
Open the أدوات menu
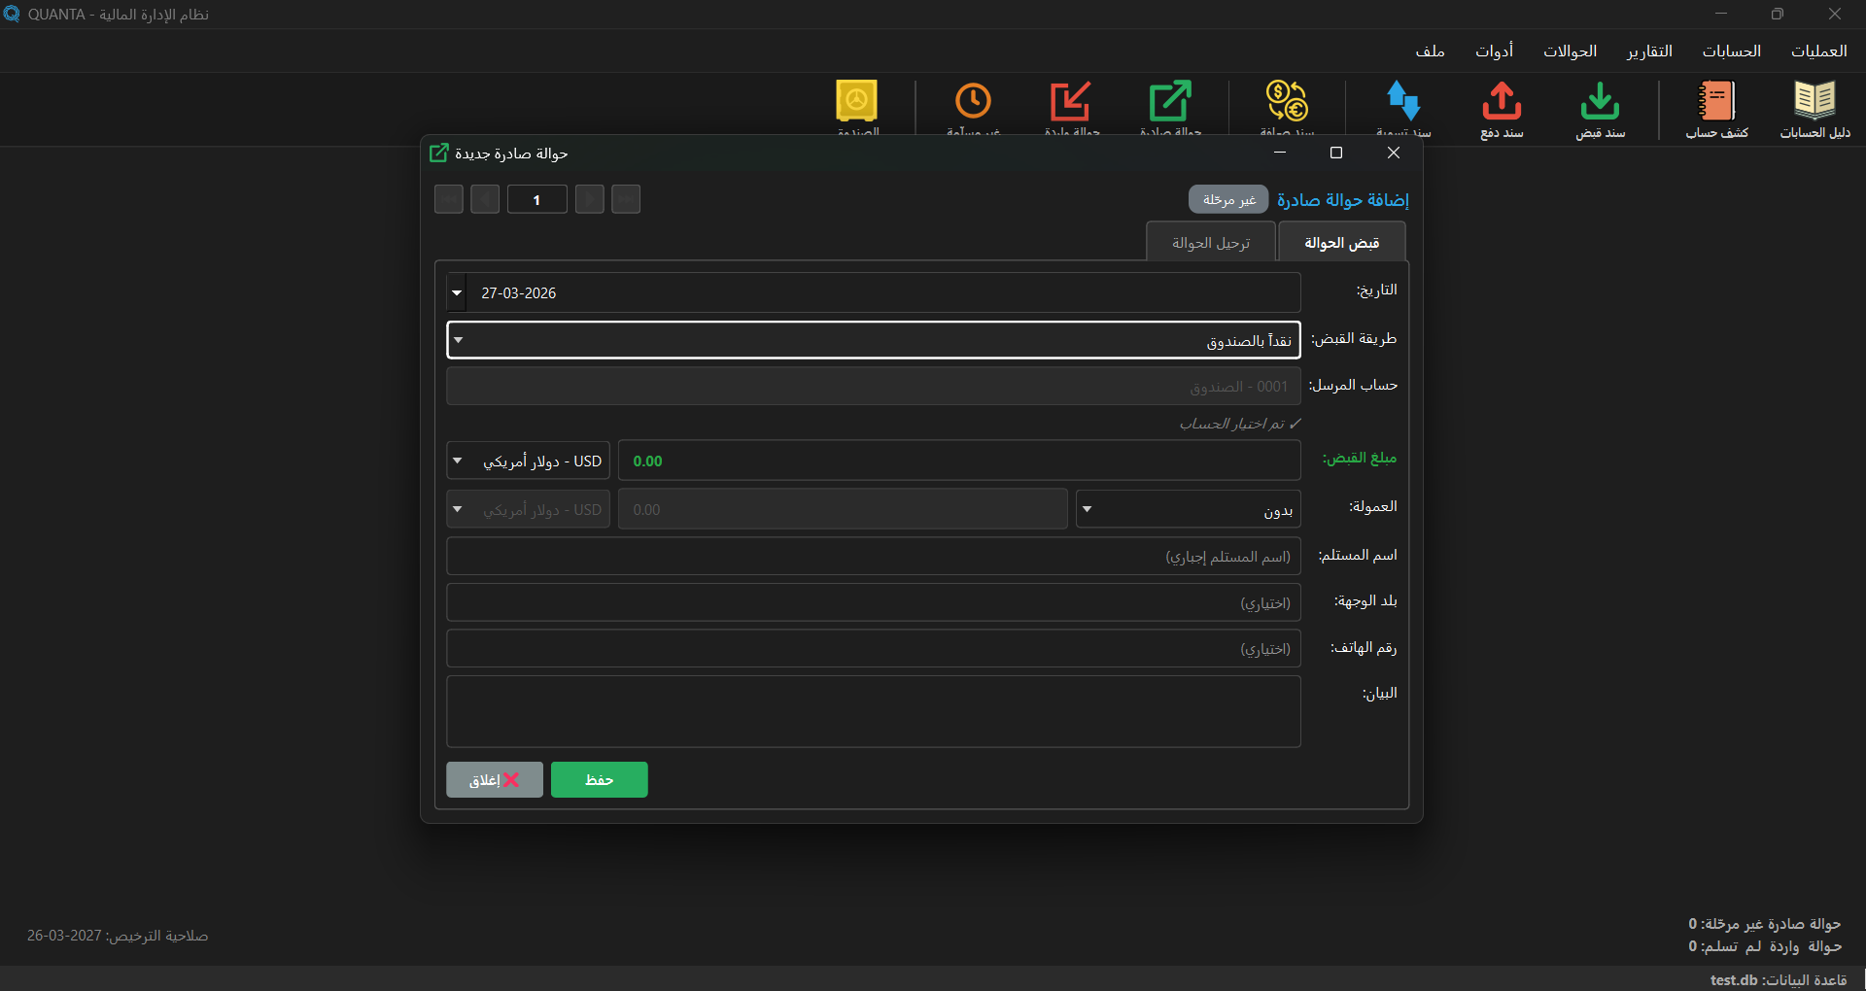point(1494,51)
